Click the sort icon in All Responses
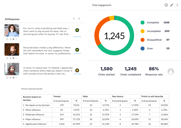181x128 pixels. pyautogui.click(x=79, y=19)
